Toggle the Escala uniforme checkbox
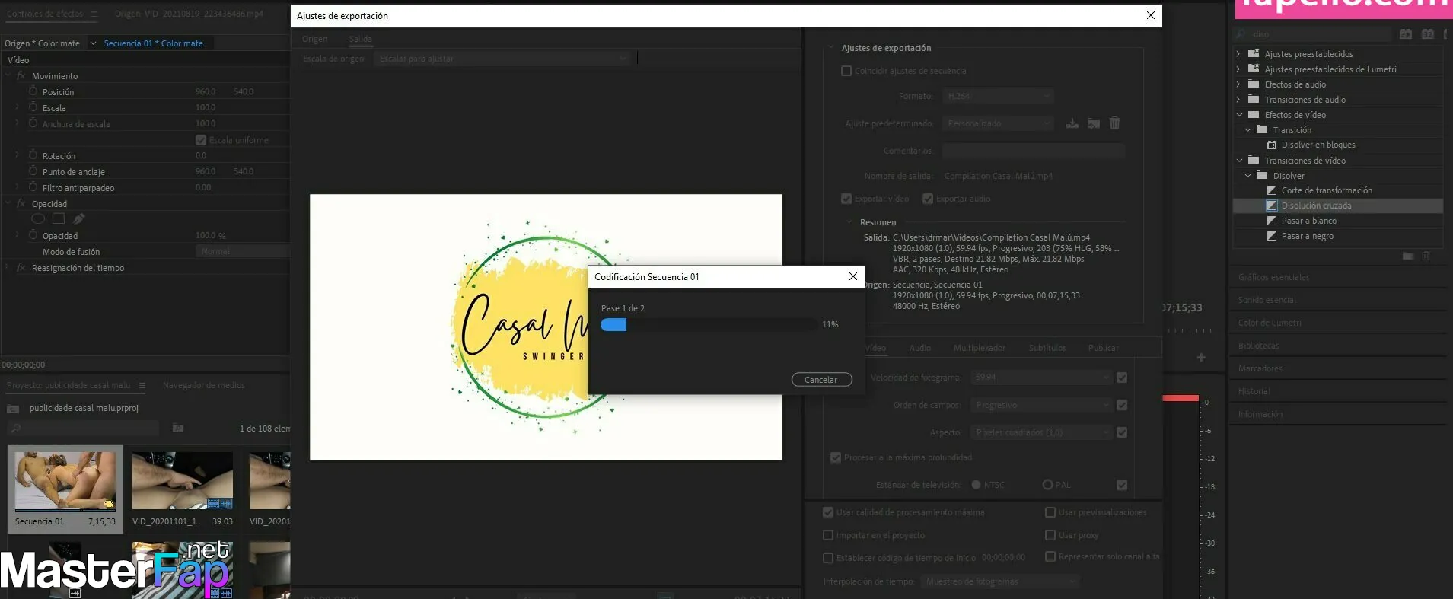The image size is (1453, 599). point(201,140)
